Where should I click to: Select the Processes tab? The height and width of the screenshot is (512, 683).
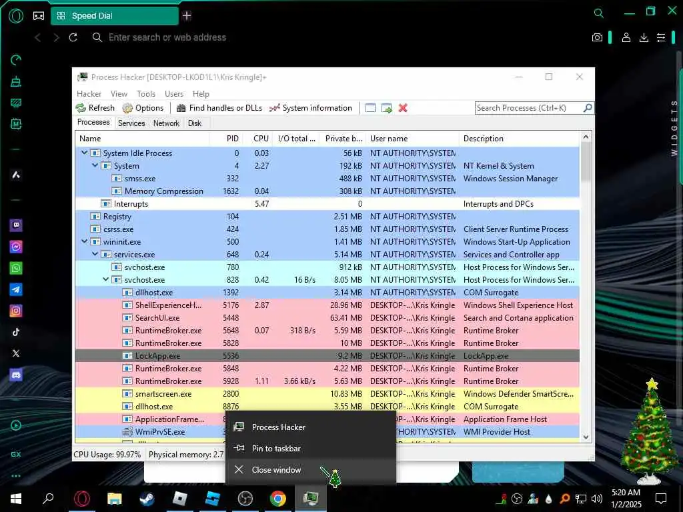(x=93, y=123)
